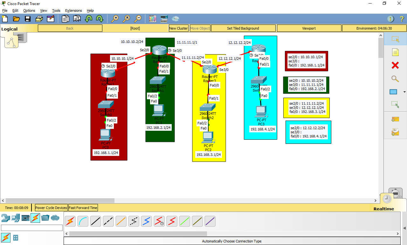Screen dimensions: 407x245
Task: Choose the Place Note tool
Action: tap(395, 52)
